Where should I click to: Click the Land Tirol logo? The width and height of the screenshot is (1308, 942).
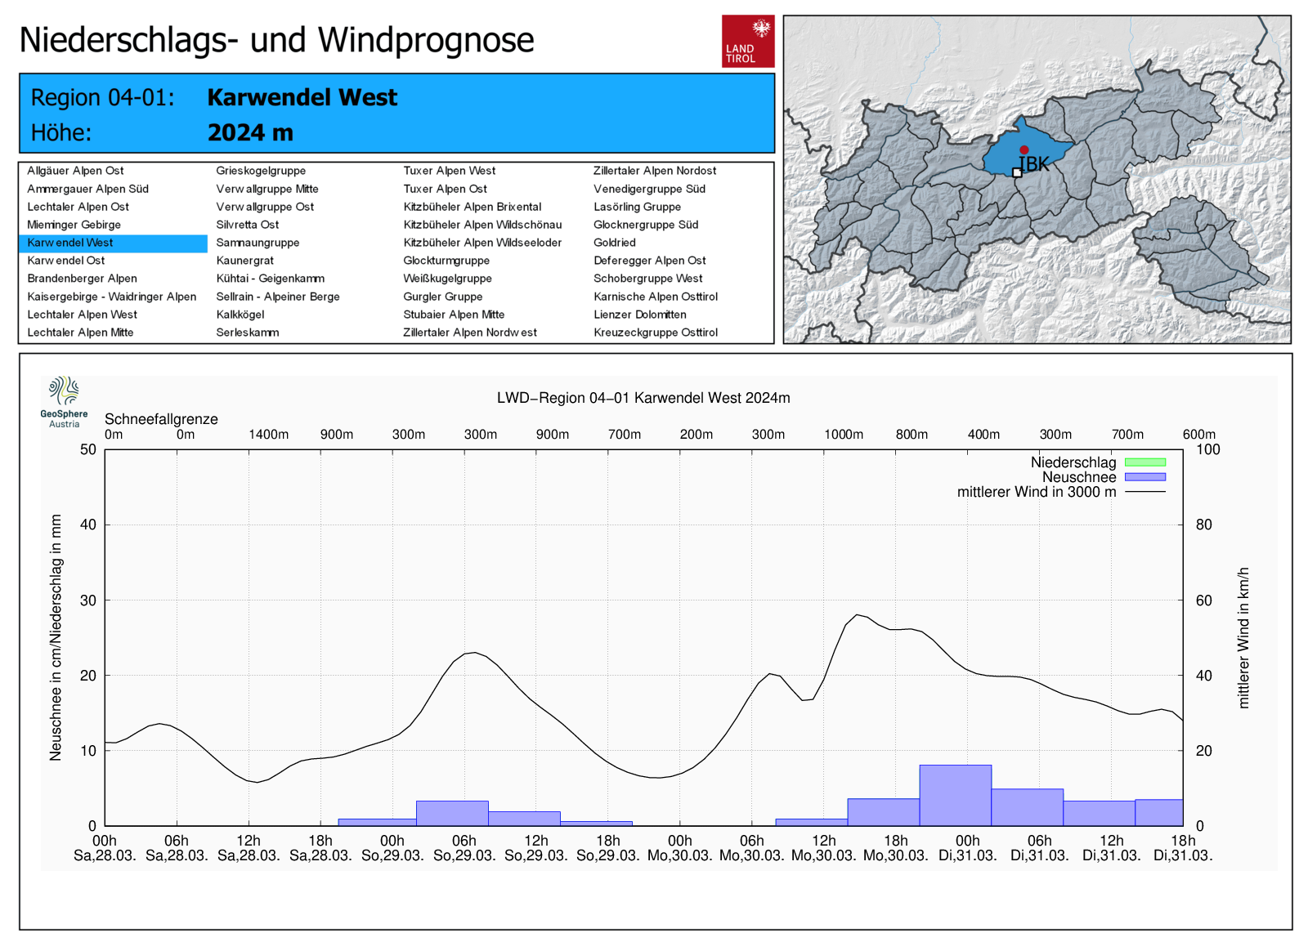[748, 41]
